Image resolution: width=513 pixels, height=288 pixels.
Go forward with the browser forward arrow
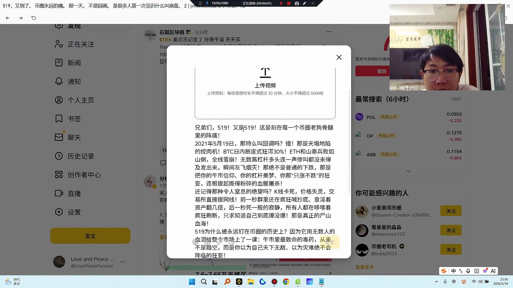[21, 18]
